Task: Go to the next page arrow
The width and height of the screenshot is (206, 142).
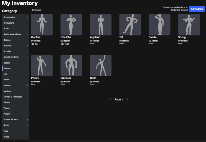Action: [x=127, y=99]
